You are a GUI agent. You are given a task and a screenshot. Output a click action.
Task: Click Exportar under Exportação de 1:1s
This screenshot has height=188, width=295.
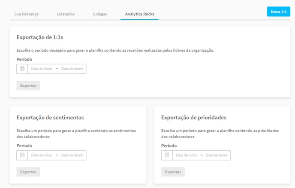[x=28, y=86]
